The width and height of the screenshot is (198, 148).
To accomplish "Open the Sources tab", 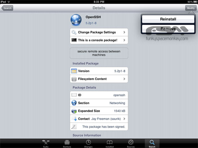I will [x=131, y=144].
